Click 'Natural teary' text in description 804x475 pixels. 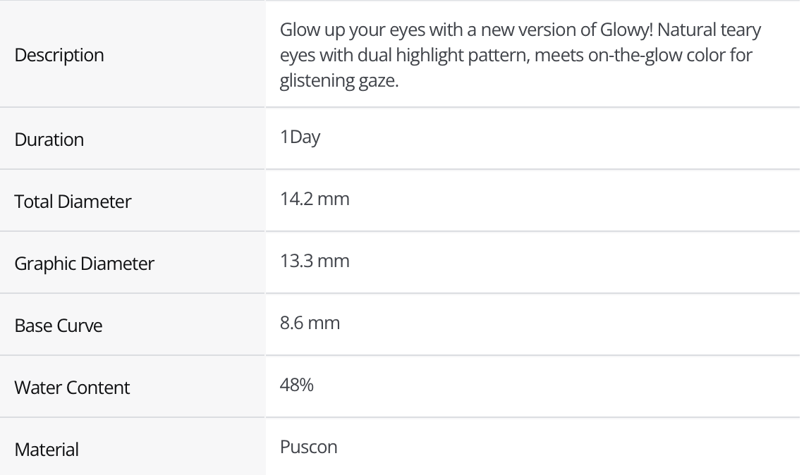coord(709,30)
